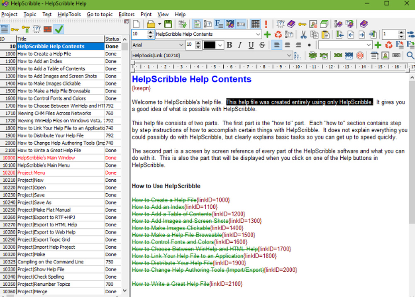This screenshot has height=297, width=415.
Task: Follow link How to Control Fonts and Colors
Action: [173, 242]
